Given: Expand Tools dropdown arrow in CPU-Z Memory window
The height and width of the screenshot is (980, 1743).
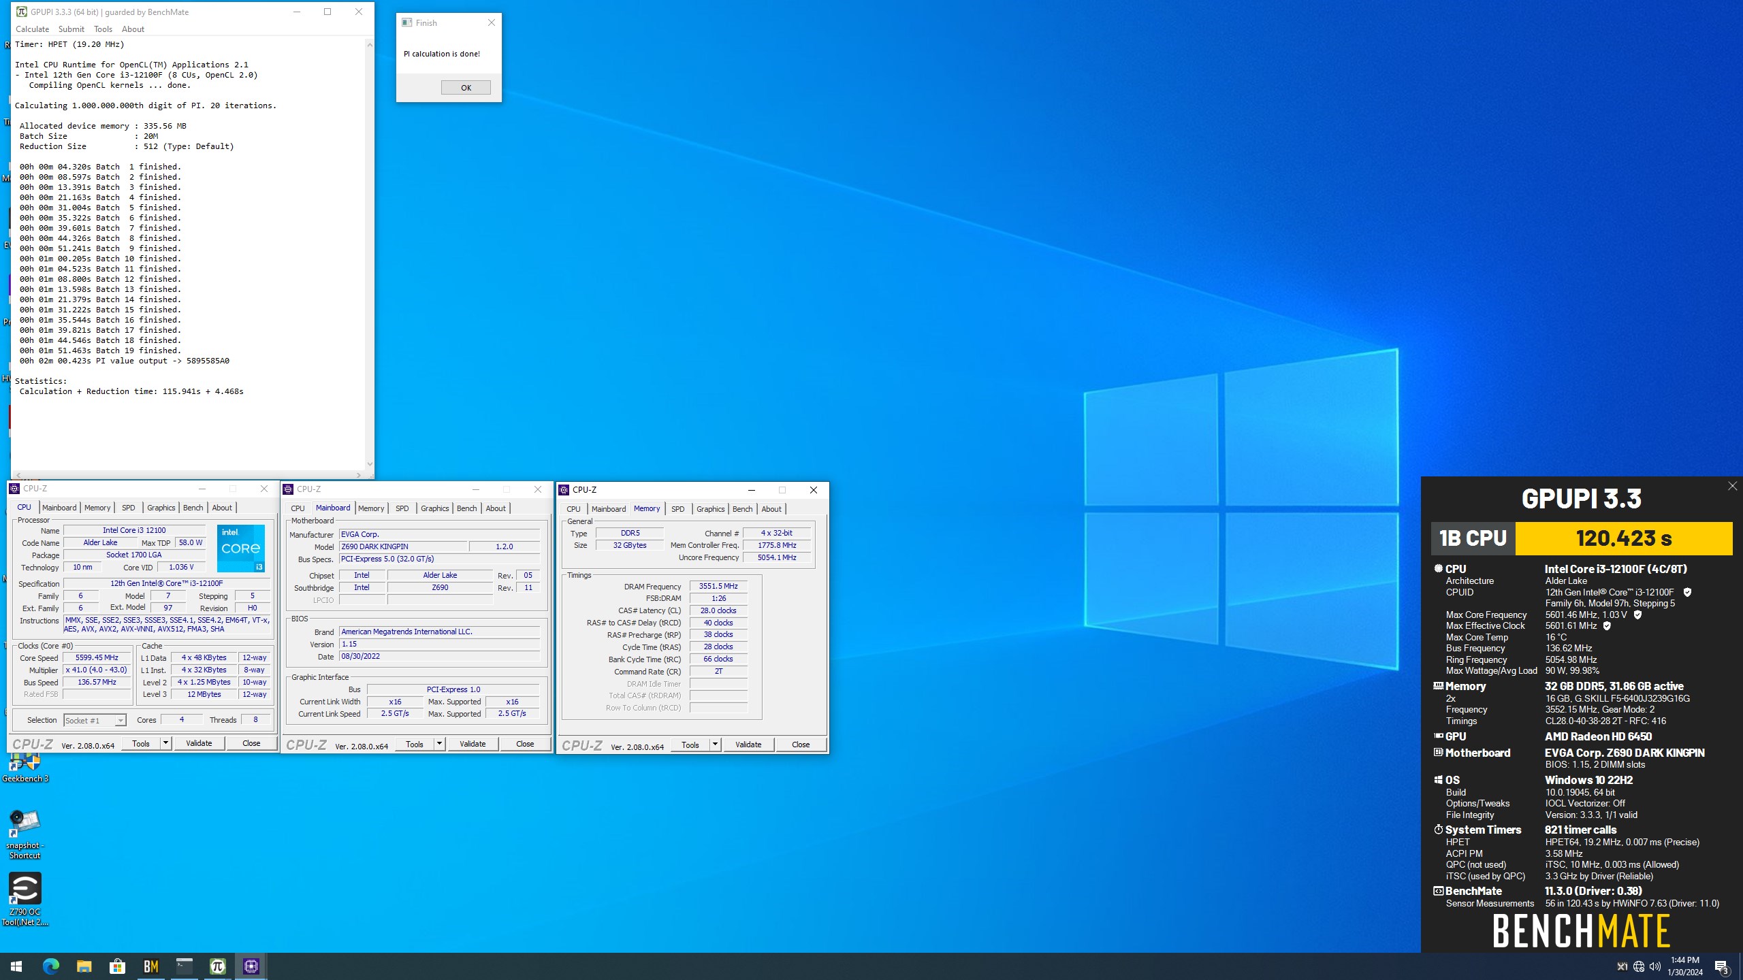Looking at the screenshot, I should pos(715,745).
